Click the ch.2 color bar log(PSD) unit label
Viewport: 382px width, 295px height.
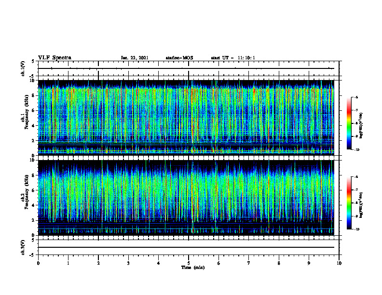pyautogui.click(x=361, y=205)
